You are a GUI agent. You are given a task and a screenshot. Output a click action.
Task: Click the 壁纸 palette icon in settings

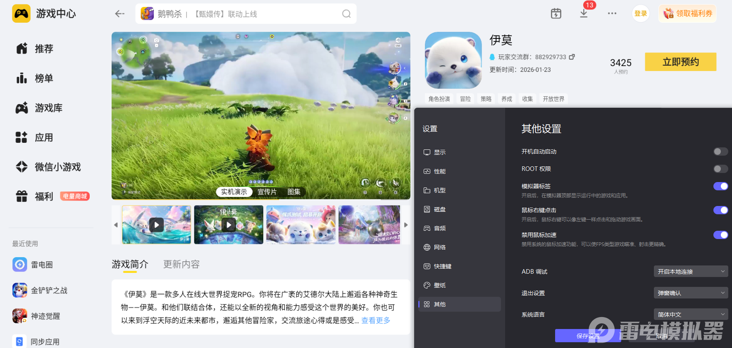point(427,285)
